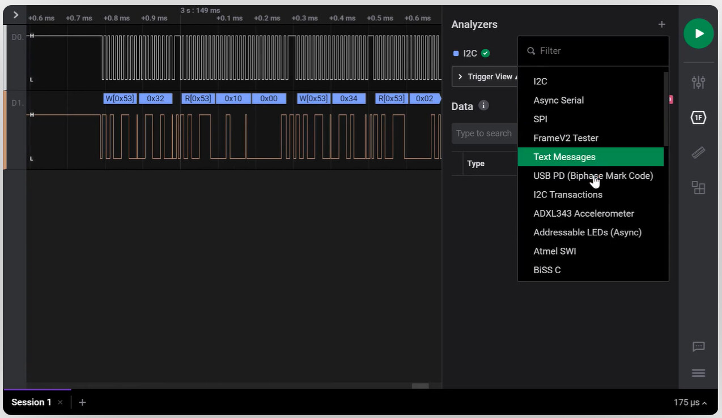Screen dimensions: 722x418
Task: Open the Measurements ruler icon
Action: 698,153
